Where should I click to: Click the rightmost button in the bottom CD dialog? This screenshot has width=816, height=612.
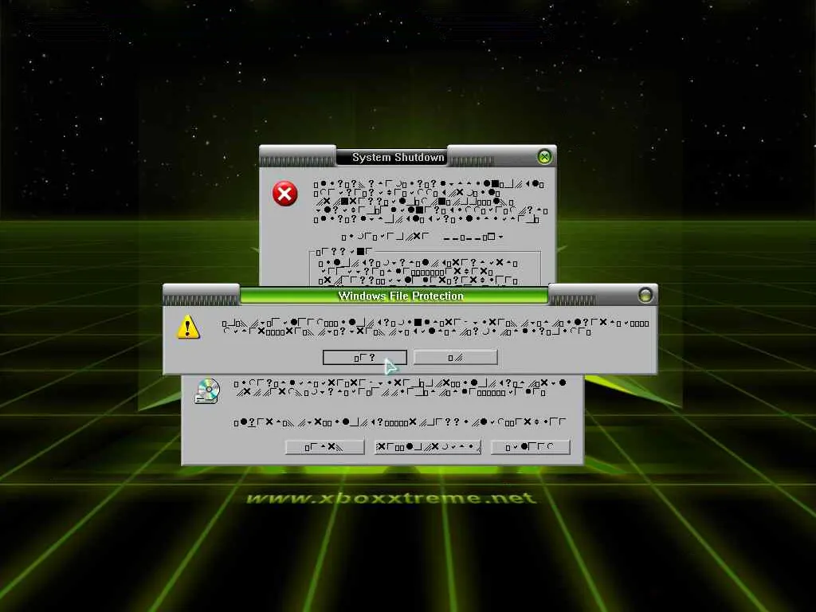click(530, 447)
